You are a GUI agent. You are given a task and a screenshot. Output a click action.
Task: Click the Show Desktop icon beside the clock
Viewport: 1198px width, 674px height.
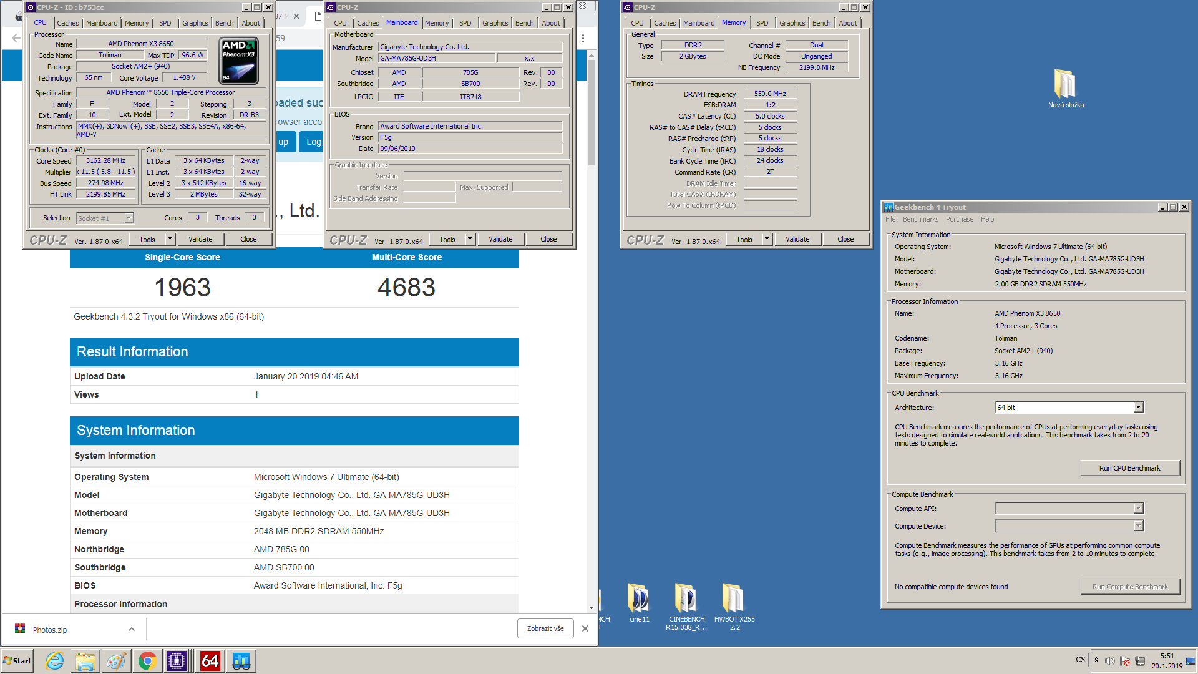1191,661
